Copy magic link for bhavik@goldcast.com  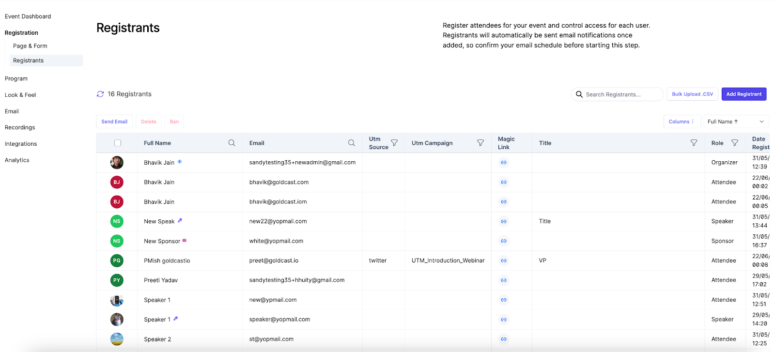pyautogui.click(x=504, y=182)
